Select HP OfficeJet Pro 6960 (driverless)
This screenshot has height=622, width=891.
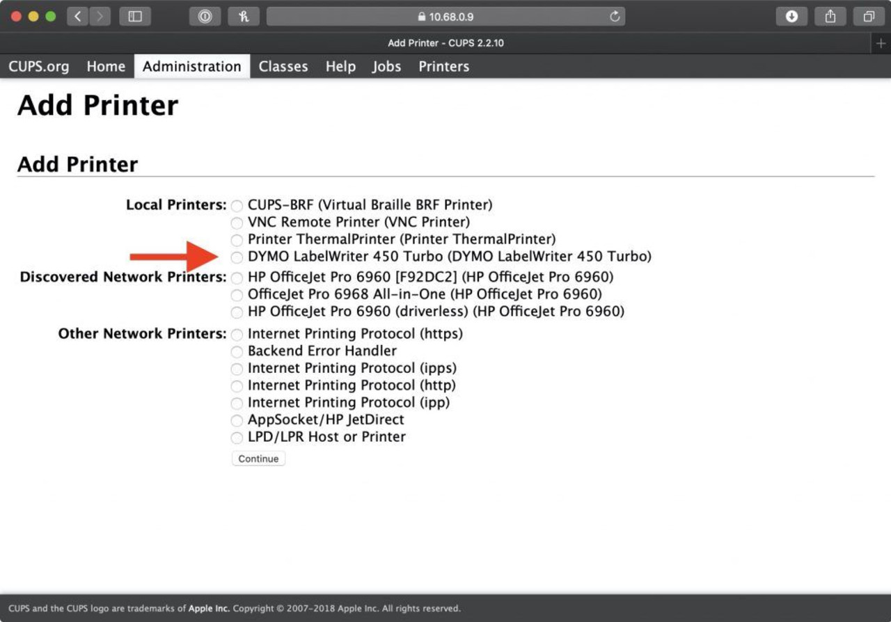[237, 312]
